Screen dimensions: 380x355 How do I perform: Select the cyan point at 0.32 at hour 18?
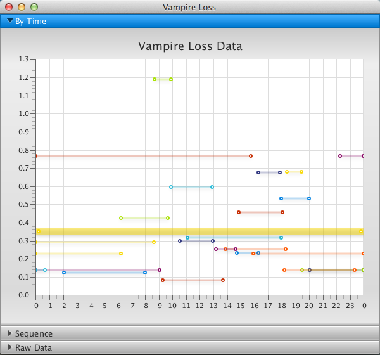click(281, 238)
